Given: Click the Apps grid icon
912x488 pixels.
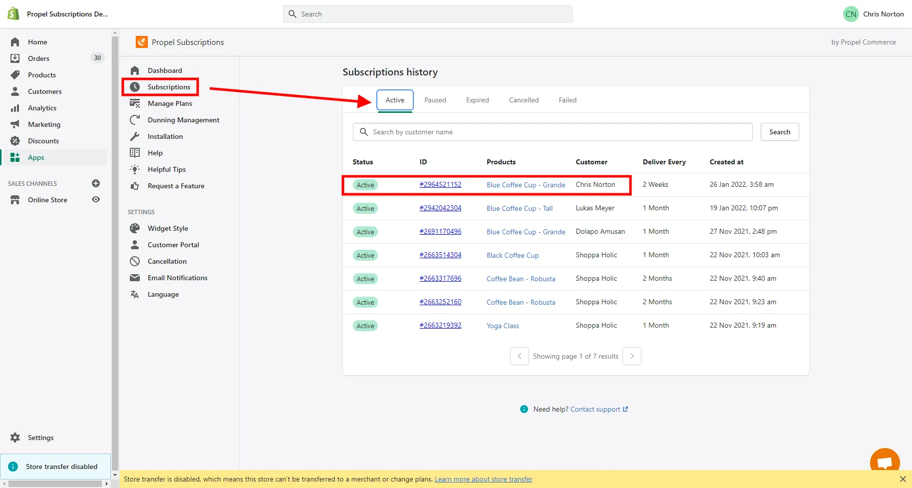Looking at the screenshot, I should click(15, 157).
